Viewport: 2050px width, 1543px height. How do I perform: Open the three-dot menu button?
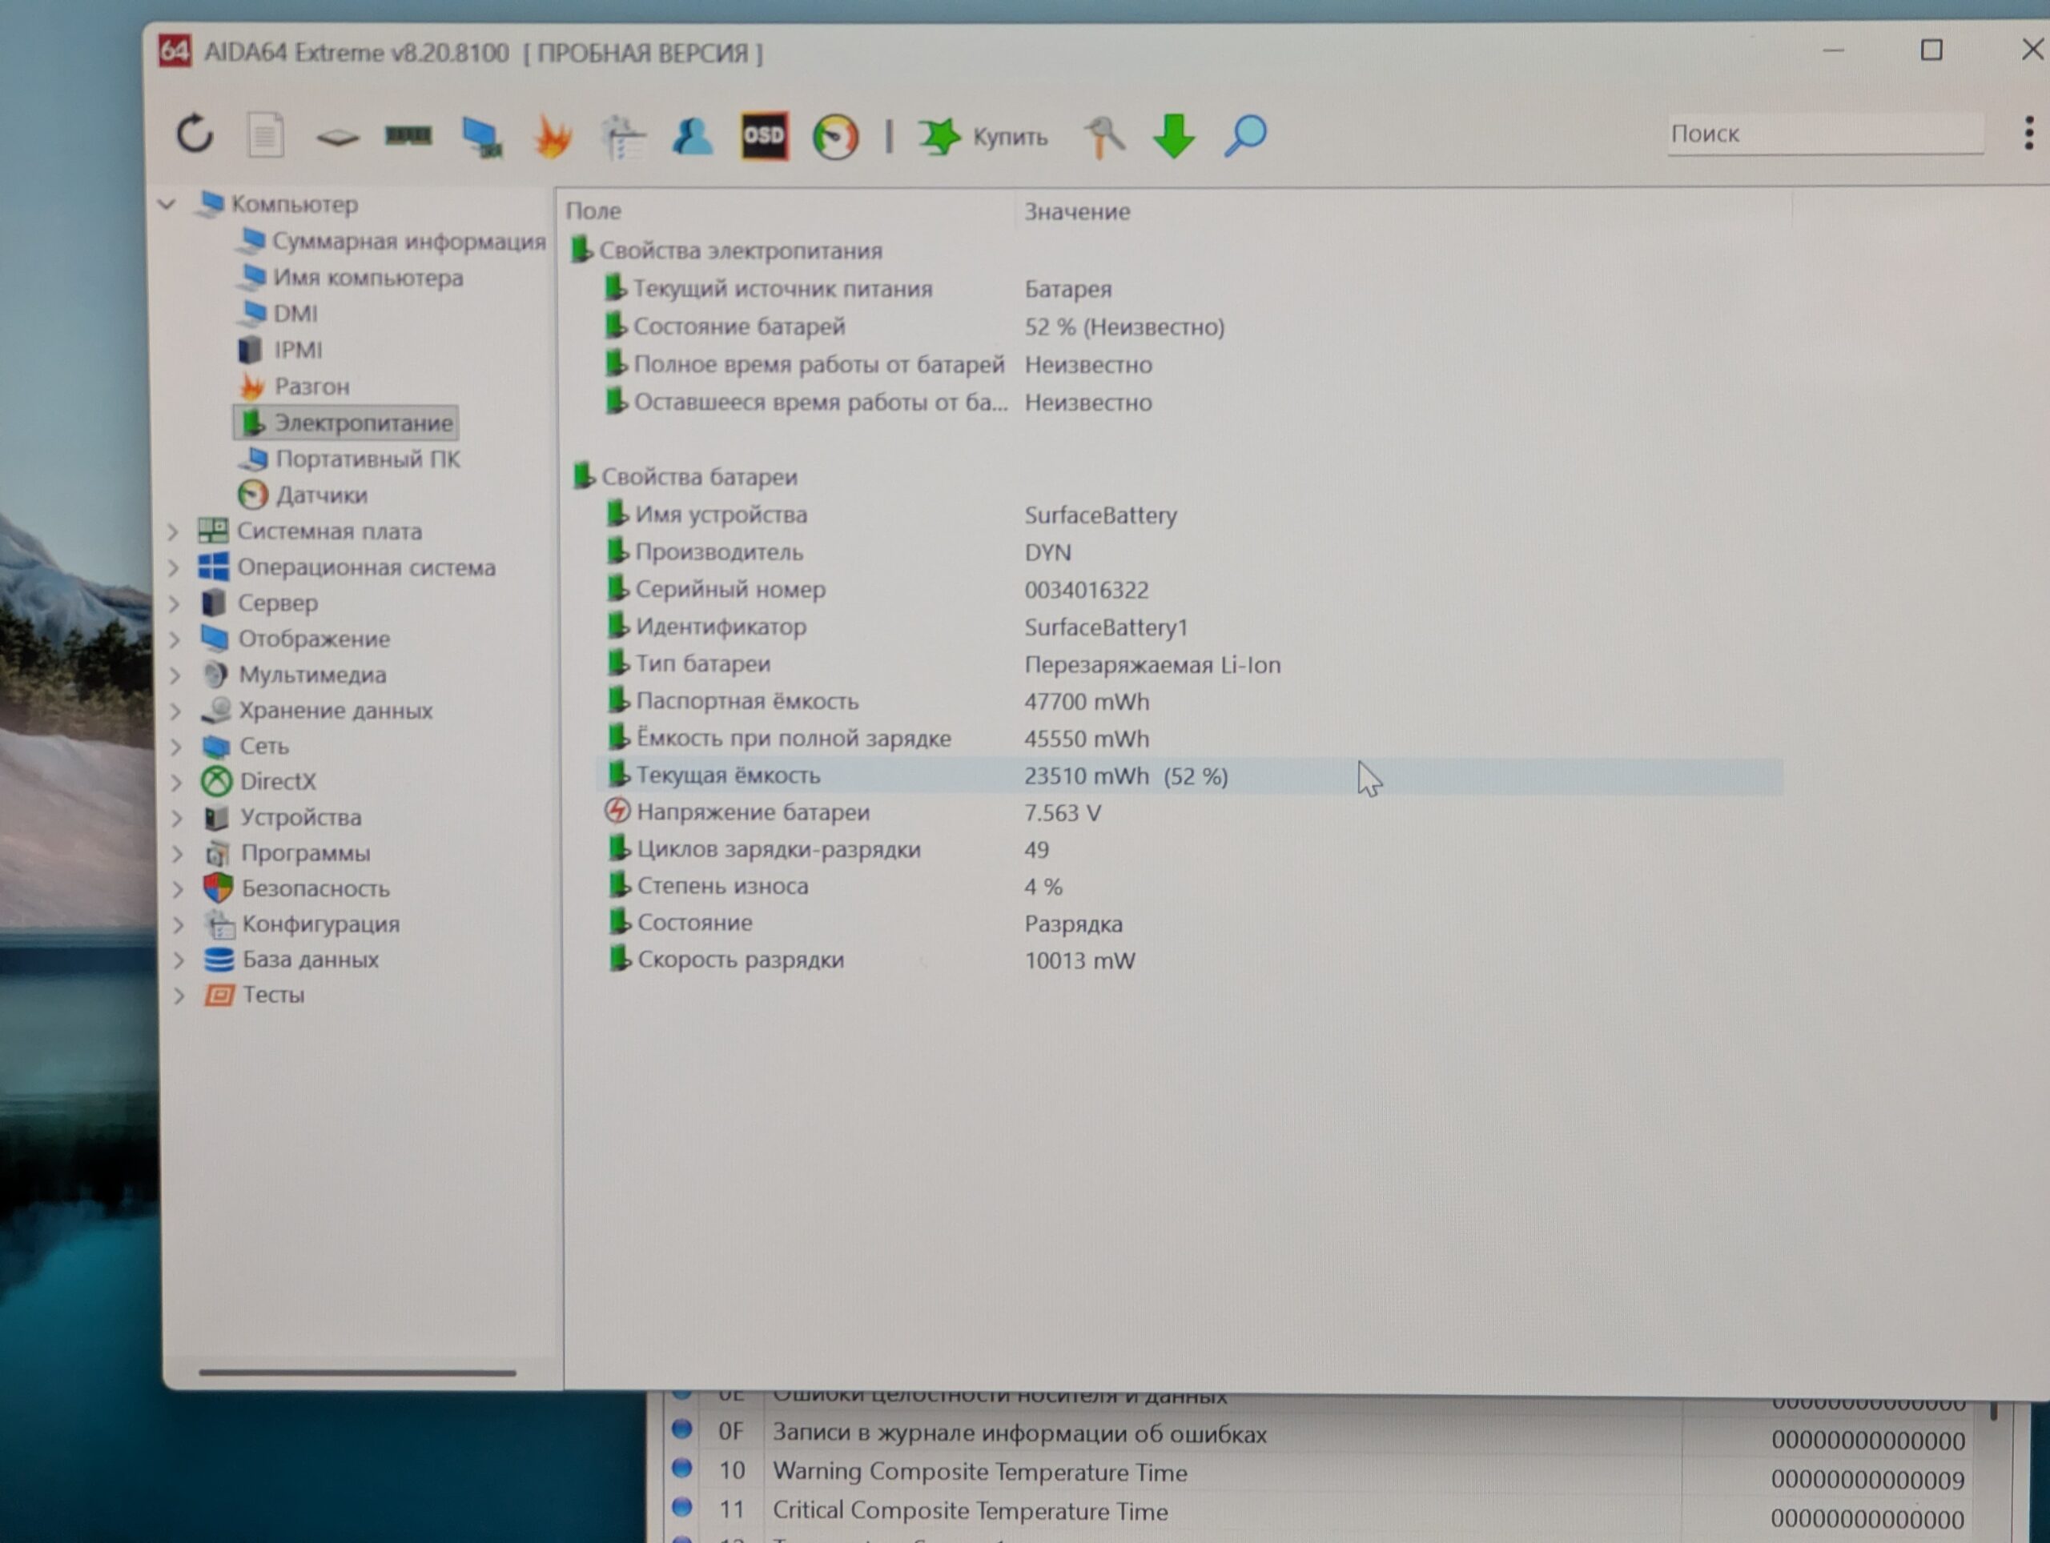[2028, 134]
